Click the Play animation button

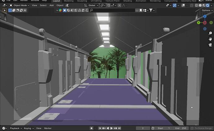pyautogui.click(x=112, y=128)
